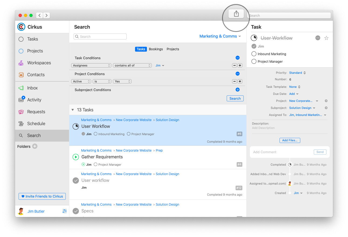This screenshot has height=237, width=348.
Task: Switch to the Bookings search tab
Action: coord(156,49)
